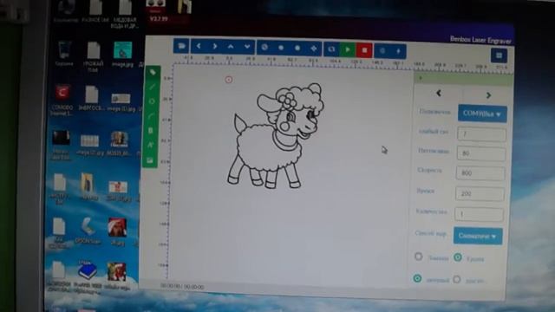Screen dimensions: 555x312
Task: Click the circle icon left of lightning bolt
Action: pos(382,51)
